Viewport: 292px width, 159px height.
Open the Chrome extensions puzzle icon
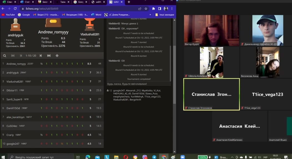[x=153, y=9]
